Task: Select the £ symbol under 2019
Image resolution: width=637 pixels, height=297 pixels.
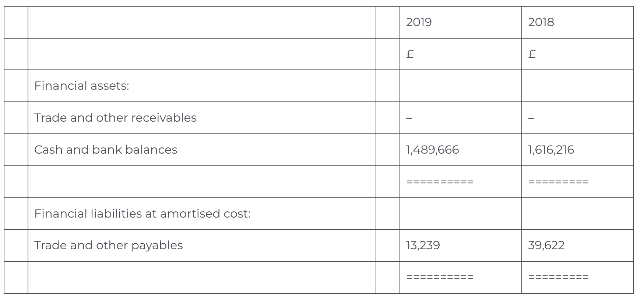Action: coord(410,54)
